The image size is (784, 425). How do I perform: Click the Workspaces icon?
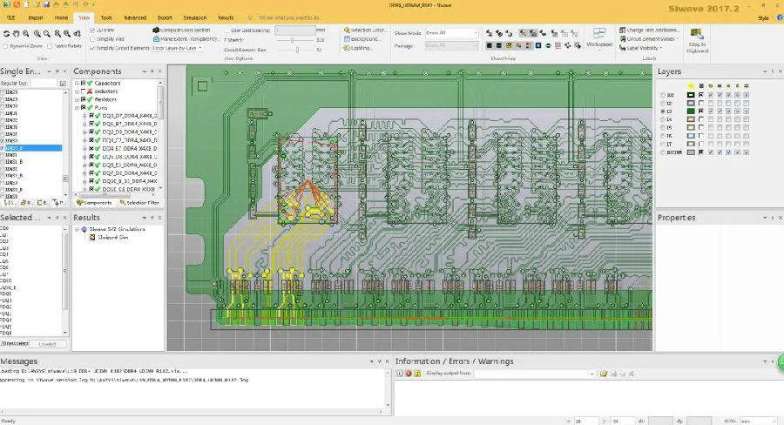tap(599, 35)
